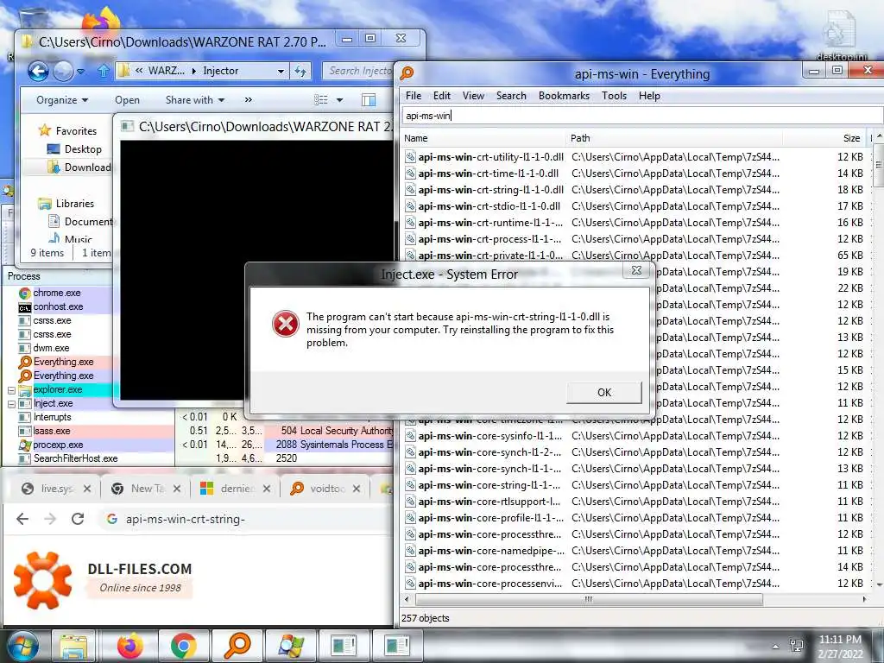Click the Process column header
Screen dimensions: 884x663
59,276
